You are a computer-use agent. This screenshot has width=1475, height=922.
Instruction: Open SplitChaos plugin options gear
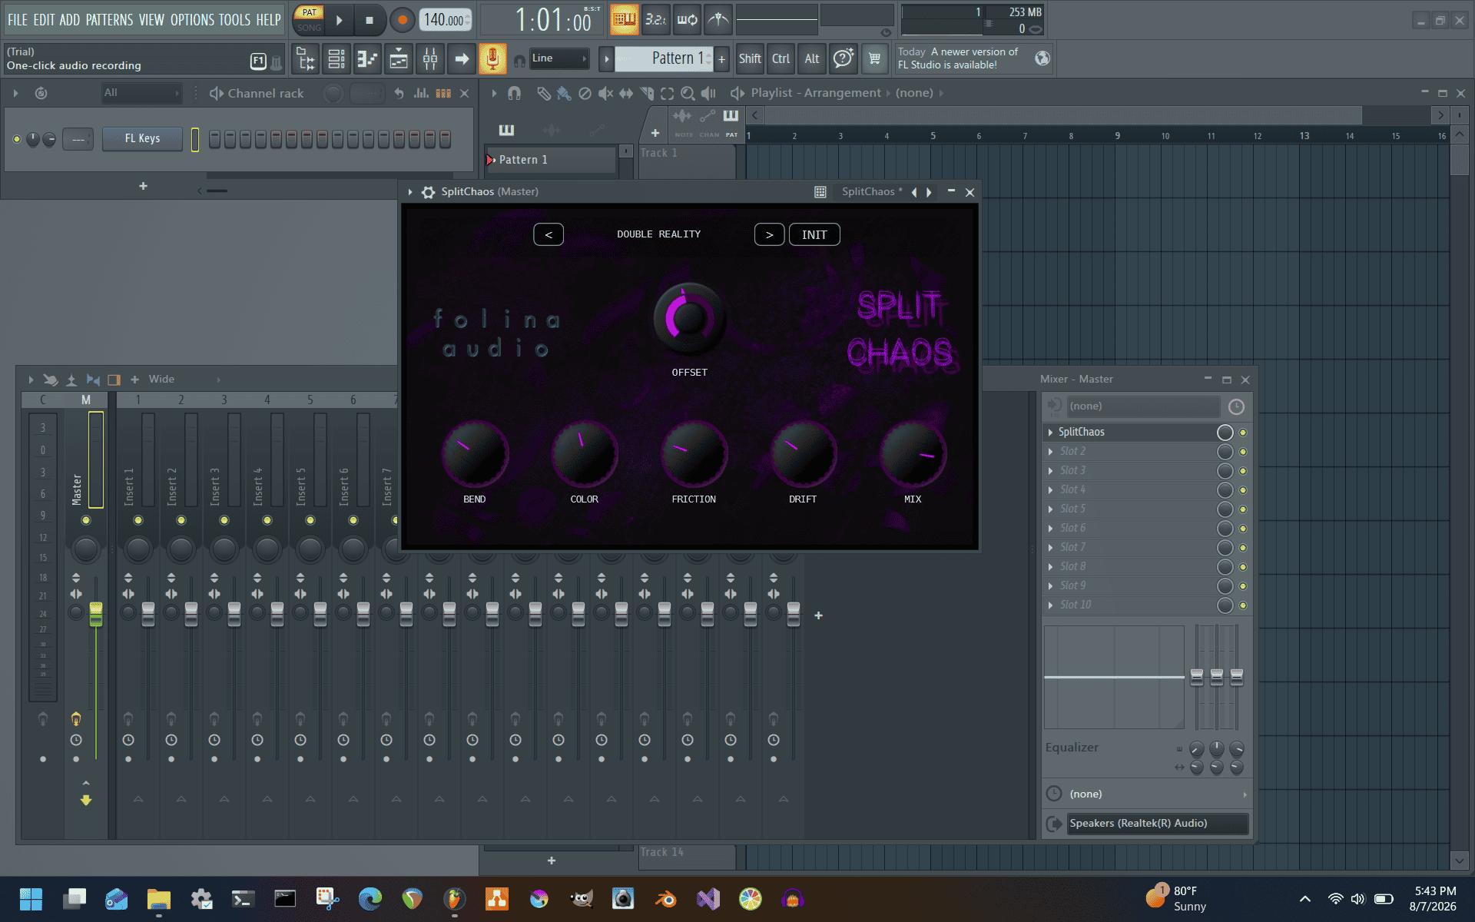pos(428,192)
